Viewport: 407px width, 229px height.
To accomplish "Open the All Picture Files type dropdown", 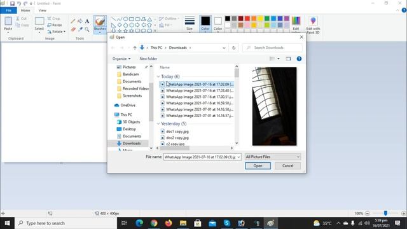I will pos(273,157).
